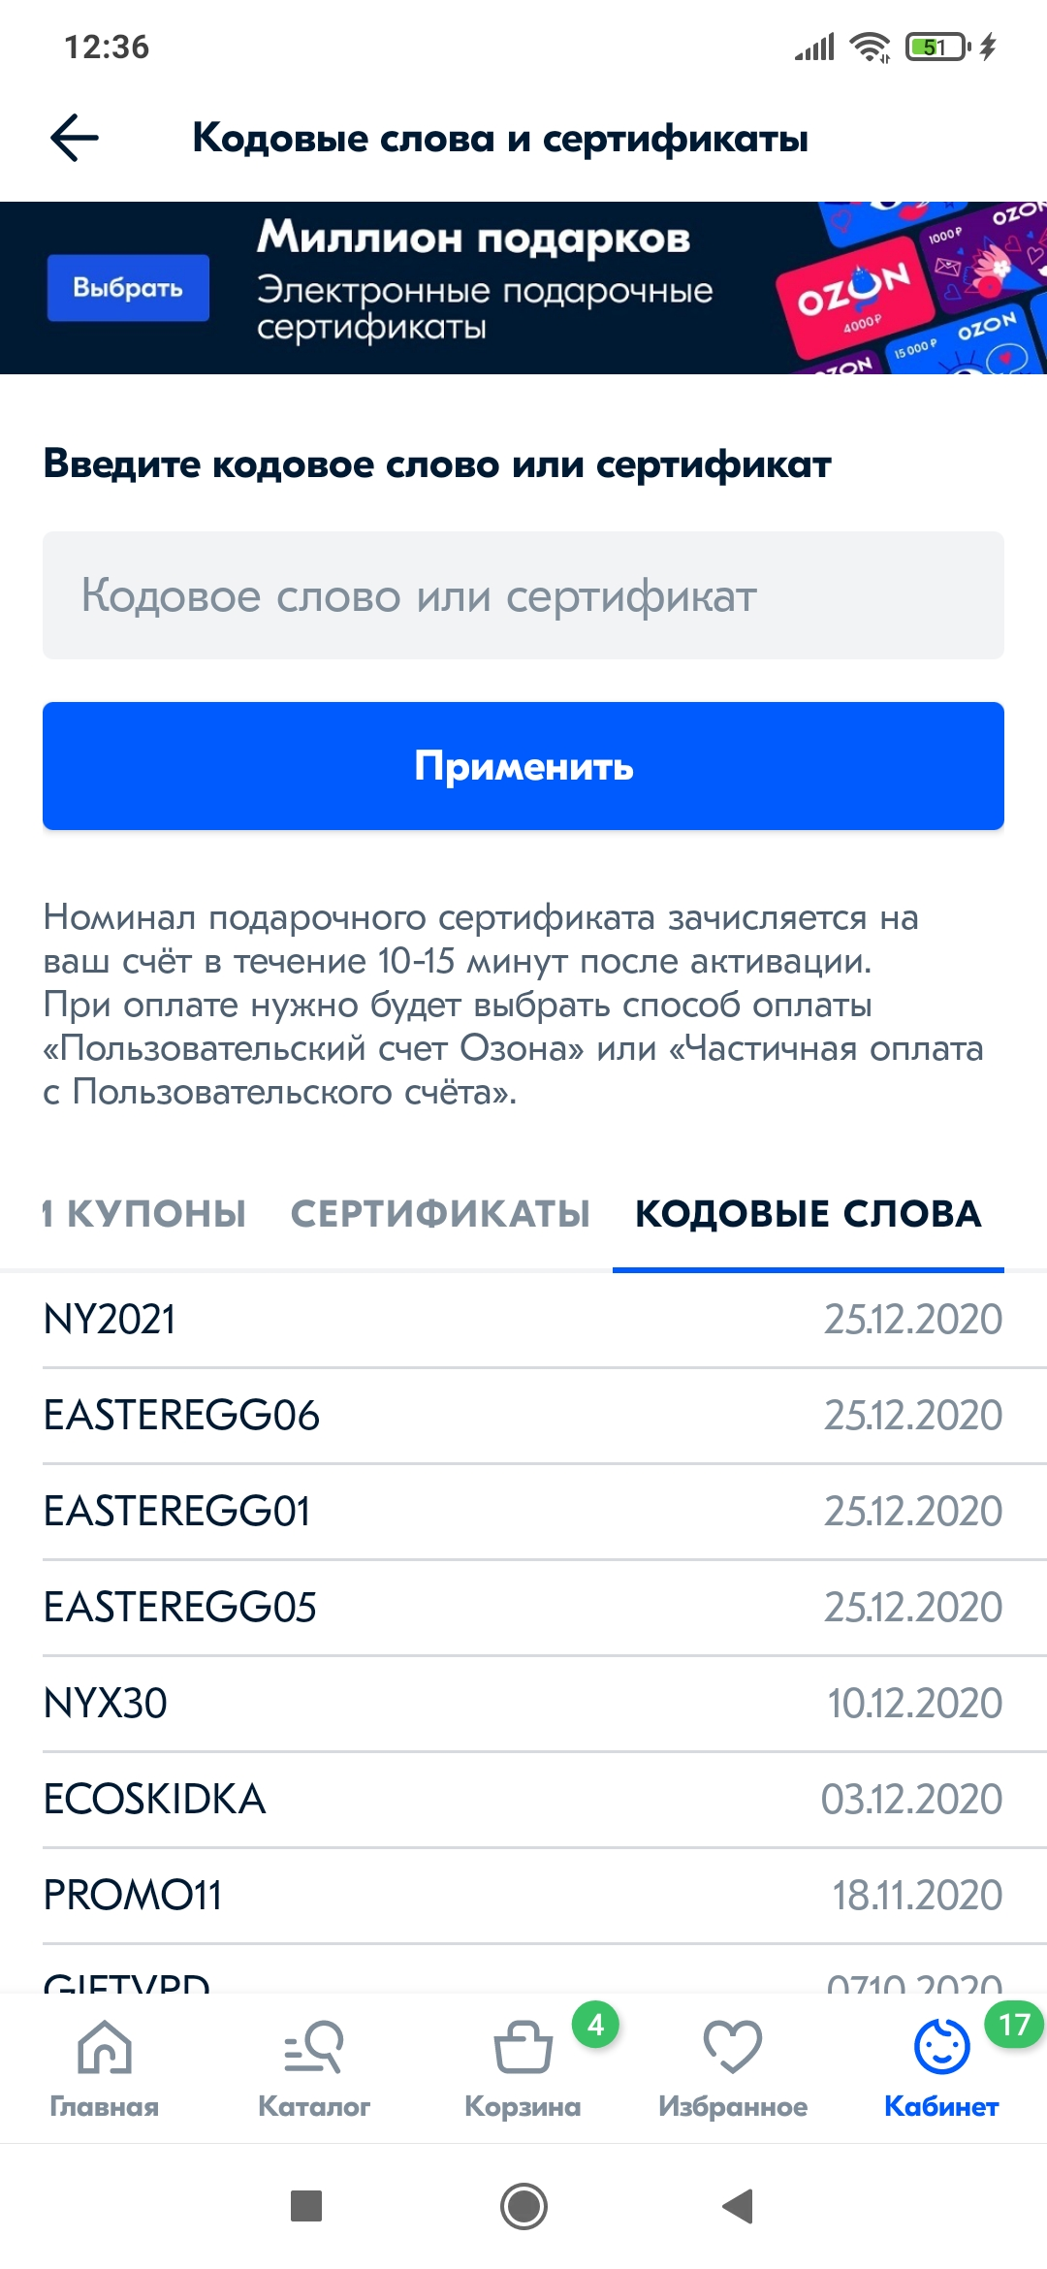
Task: Tap Android triangle back button
Action: [x=738, y=2206]
